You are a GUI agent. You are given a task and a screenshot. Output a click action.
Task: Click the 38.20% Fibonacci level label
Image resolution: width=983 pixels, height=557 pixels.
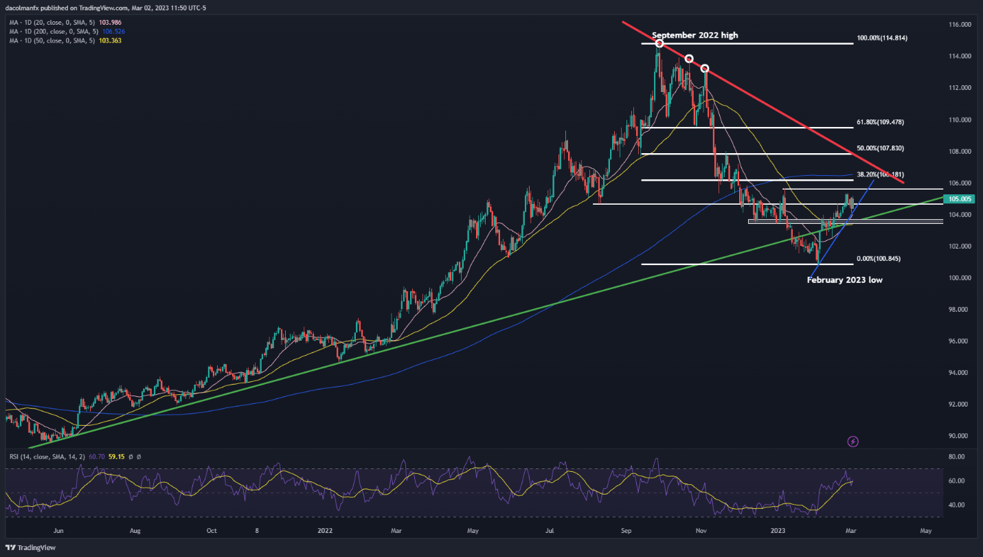(880, 174)
